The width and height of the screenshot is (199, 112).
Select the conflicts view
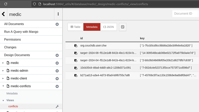click(13, 106)
